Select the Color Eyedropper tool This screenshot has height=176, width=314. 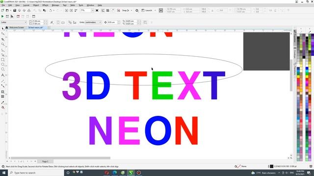[x=3, y=103]
